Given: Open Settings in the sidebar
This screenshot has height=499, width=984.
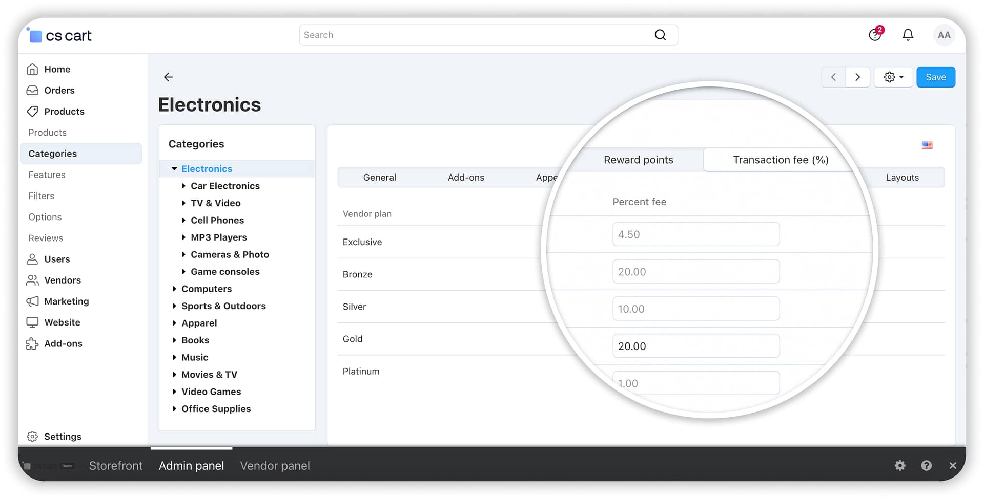Looking at the screenshot, I should pyautogui.click(x=63, y=436).
